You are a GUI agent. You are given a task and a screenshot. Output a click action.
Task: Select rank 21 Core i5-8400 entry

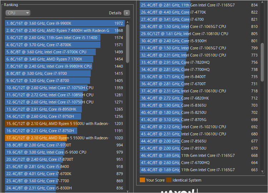(65, 167)
